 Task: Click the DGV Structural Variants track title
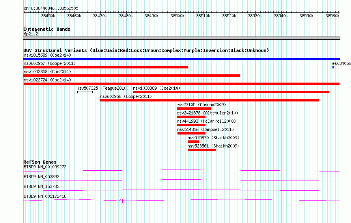(146, 50)
